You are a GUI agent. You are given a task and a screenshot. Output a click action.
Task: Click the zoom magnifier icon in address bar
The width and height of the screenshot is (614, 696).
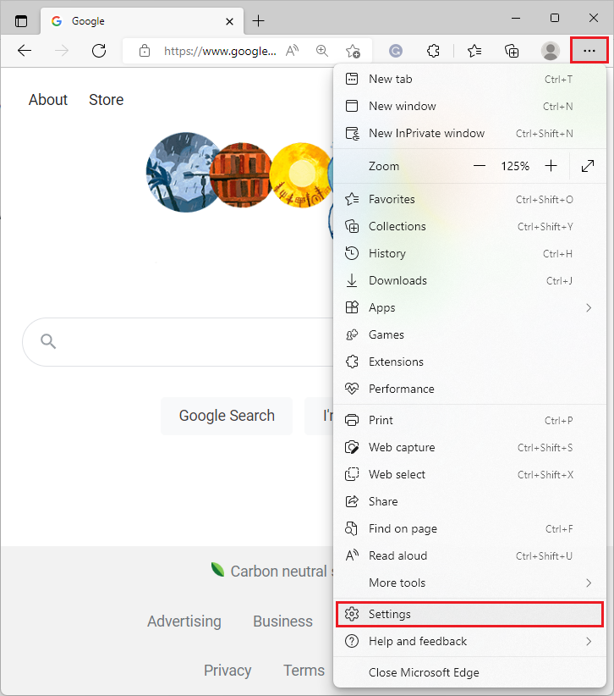click(x=322, y=51)
